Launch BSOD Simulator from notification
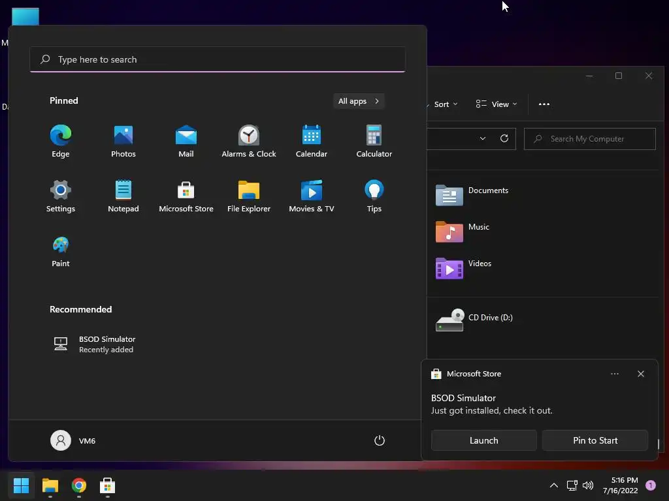Image resolution: width=669 pixels, height=501 pixels. click(x=484, y=440)
